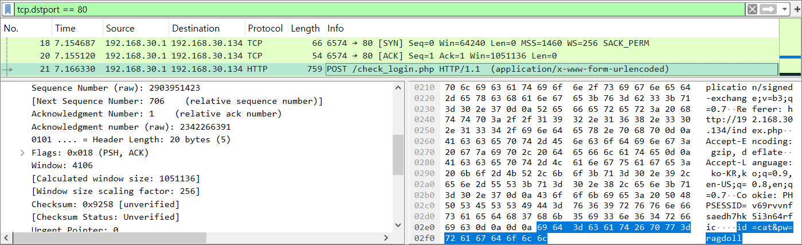Select the Next Sequence Number: 706 line
Viewport: 802px width, 245px height.
pyautogui.click(x=177, y=101)
